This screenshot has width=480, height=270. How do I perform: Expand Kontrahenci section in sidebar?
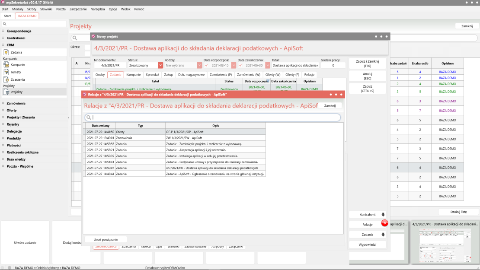(x=3, y=38)
